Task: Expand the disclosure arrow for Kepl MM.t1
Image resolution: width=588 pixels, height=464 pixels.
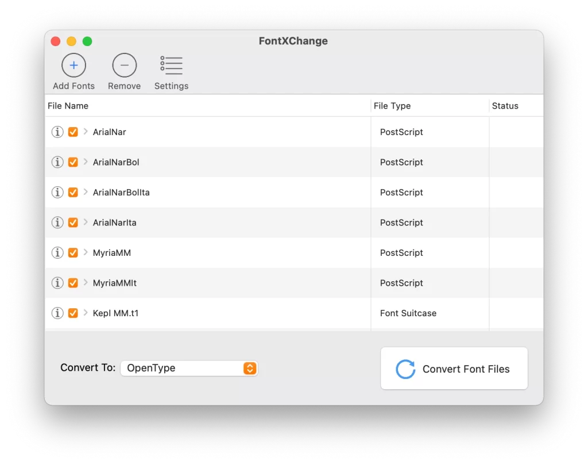Action: click(x=86, y=313)
